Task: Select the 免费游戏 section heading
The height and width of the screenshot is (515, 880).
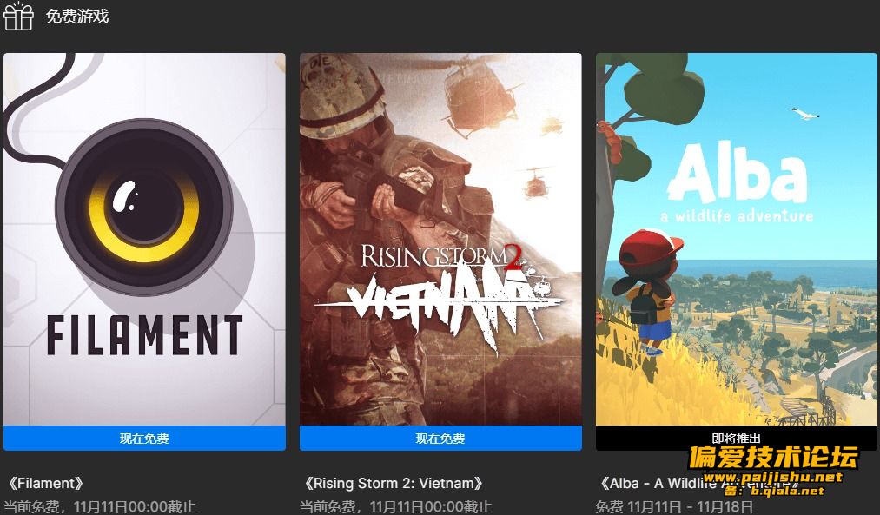Action: pyautogui.click(x=77, y=16)
